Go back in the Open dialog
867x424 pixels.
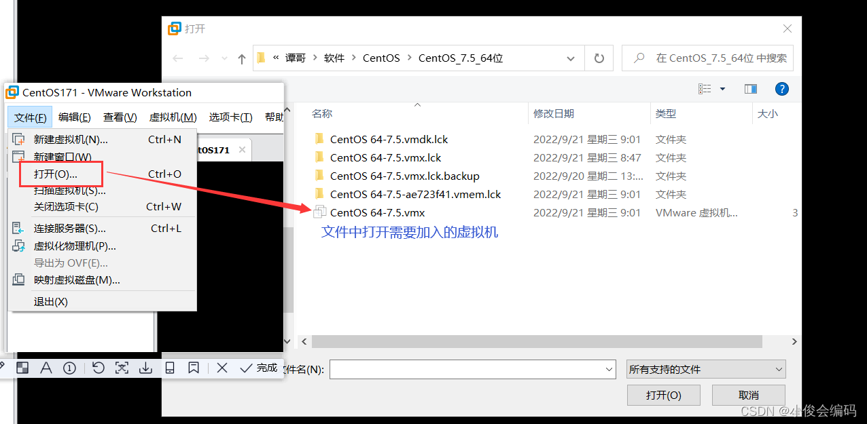click(178, 58)
